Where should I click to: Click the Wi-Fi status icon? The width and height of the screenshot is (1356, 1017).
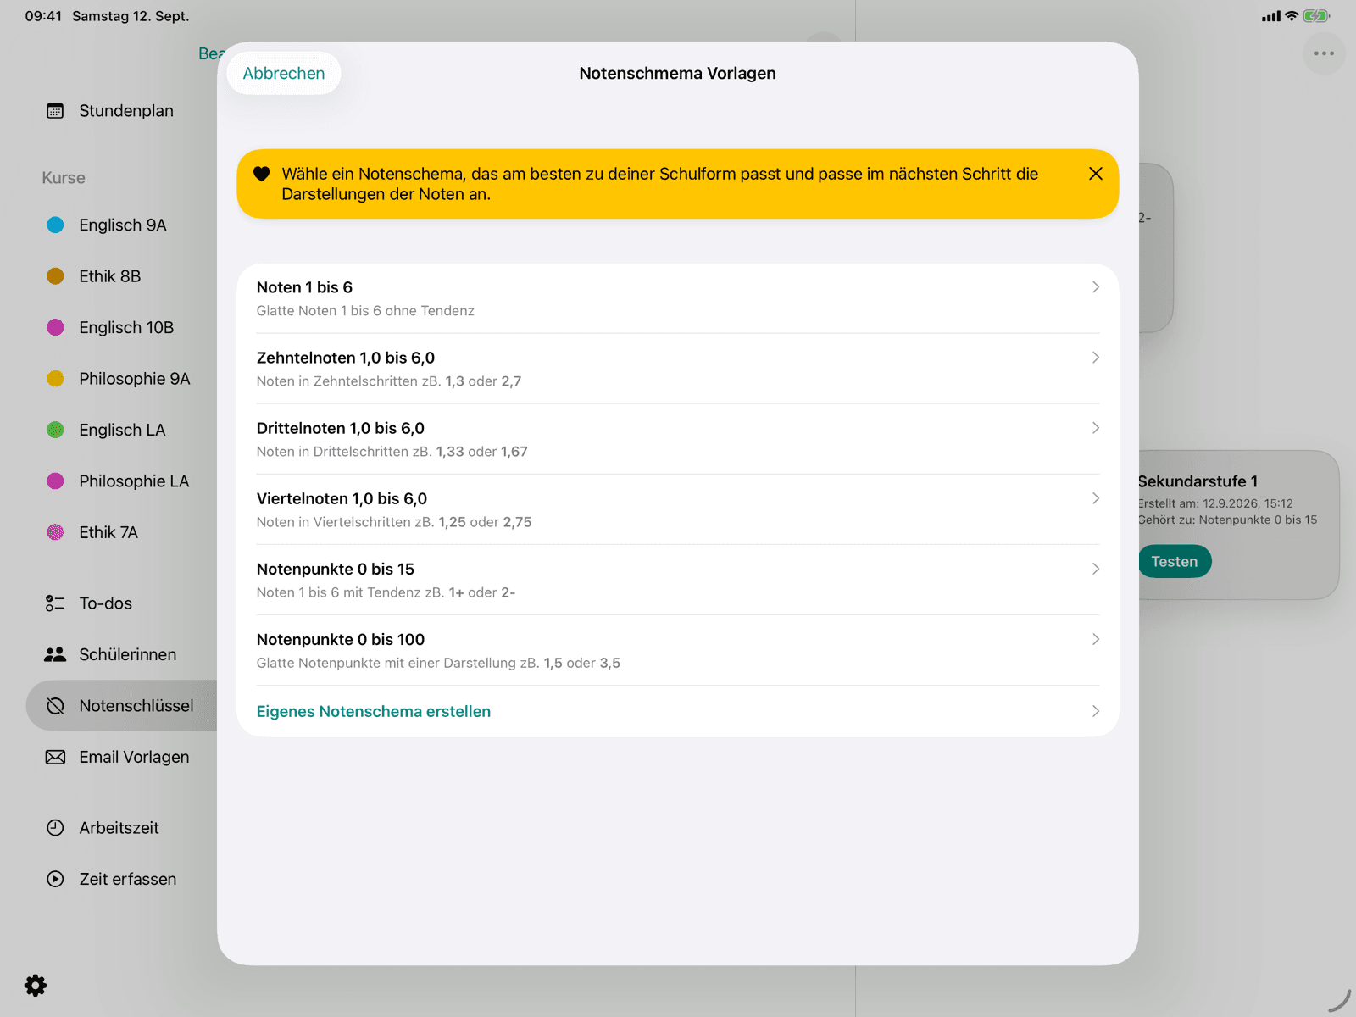tap(1292, 16)
